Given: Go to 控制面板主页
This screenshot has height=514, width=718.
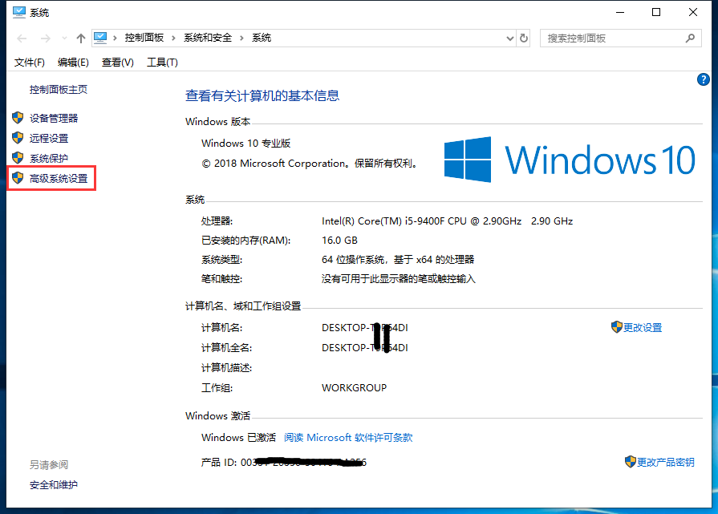Looking at the screenshot, I should click(x=58, y=90).
